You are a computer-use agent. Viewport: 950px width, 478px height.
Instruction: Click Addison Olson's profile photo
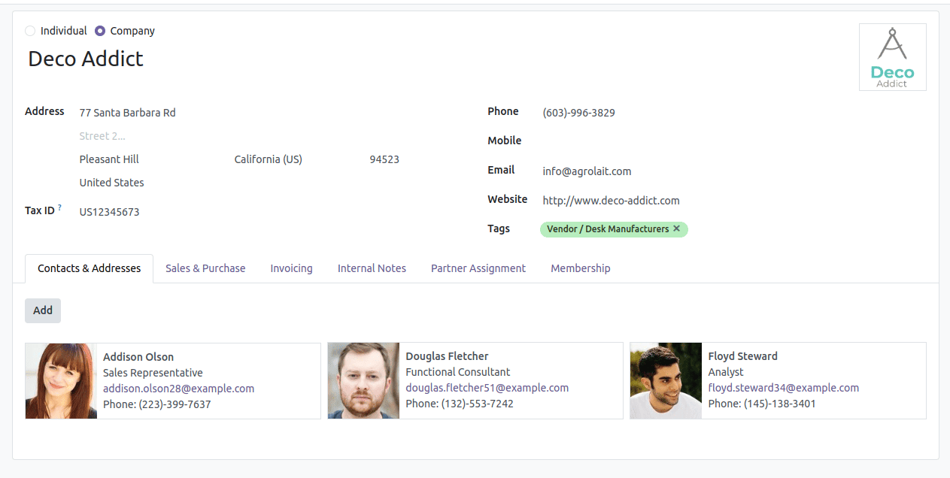61,380
